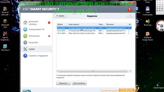Screen dimensions: 164x92
Task: Click the 668.2 size cell
Action: (x=101, y=31)
